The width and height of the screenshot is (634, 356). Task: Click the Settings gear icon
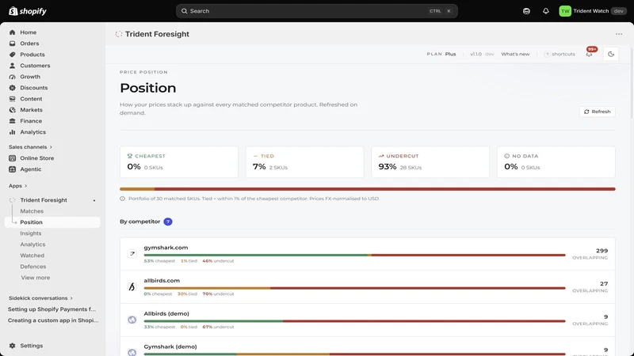pos(12,346)
